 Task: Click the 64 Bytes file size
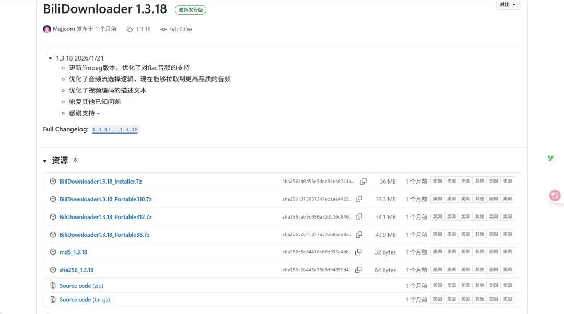(385, 270)
